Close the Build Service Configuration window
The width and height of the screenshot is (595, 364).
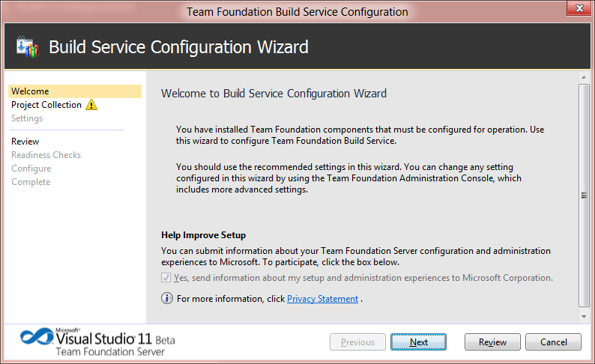[577, 9]
